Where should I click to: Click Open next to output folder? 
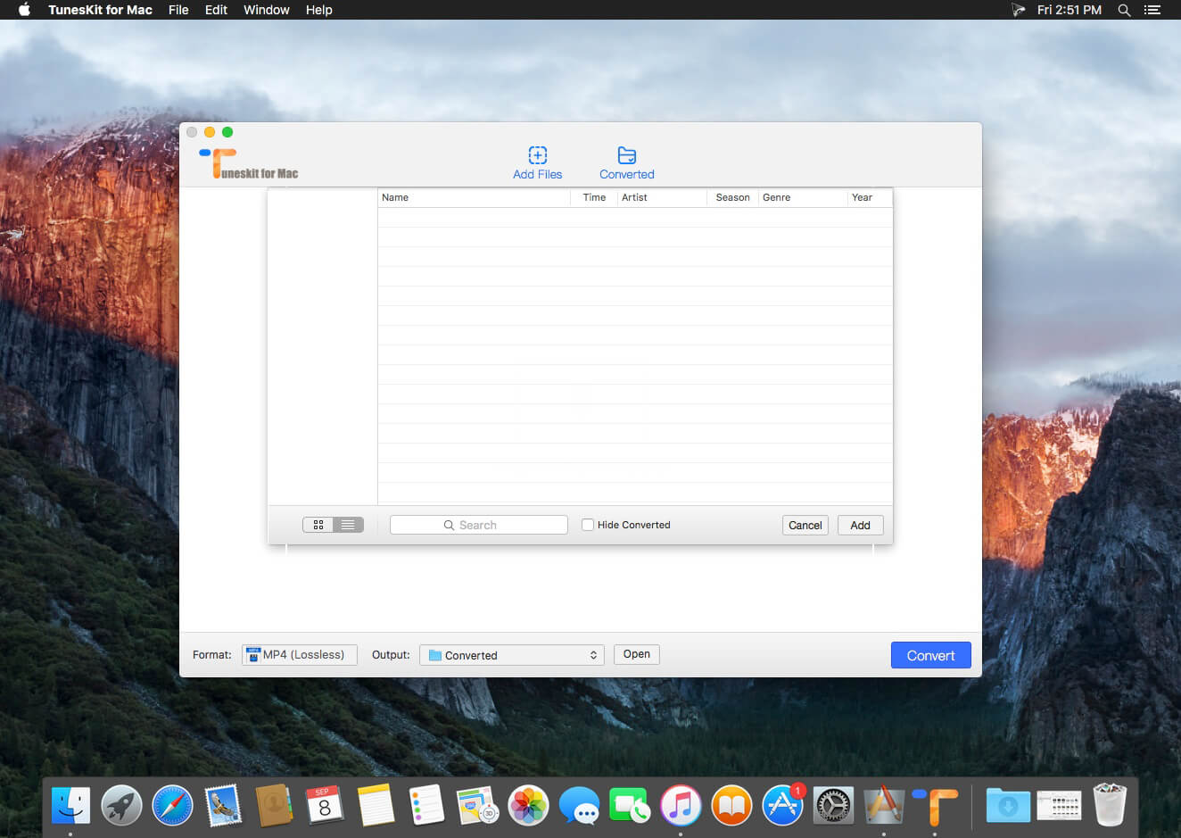pyautogui.click(x=637, y=654)
